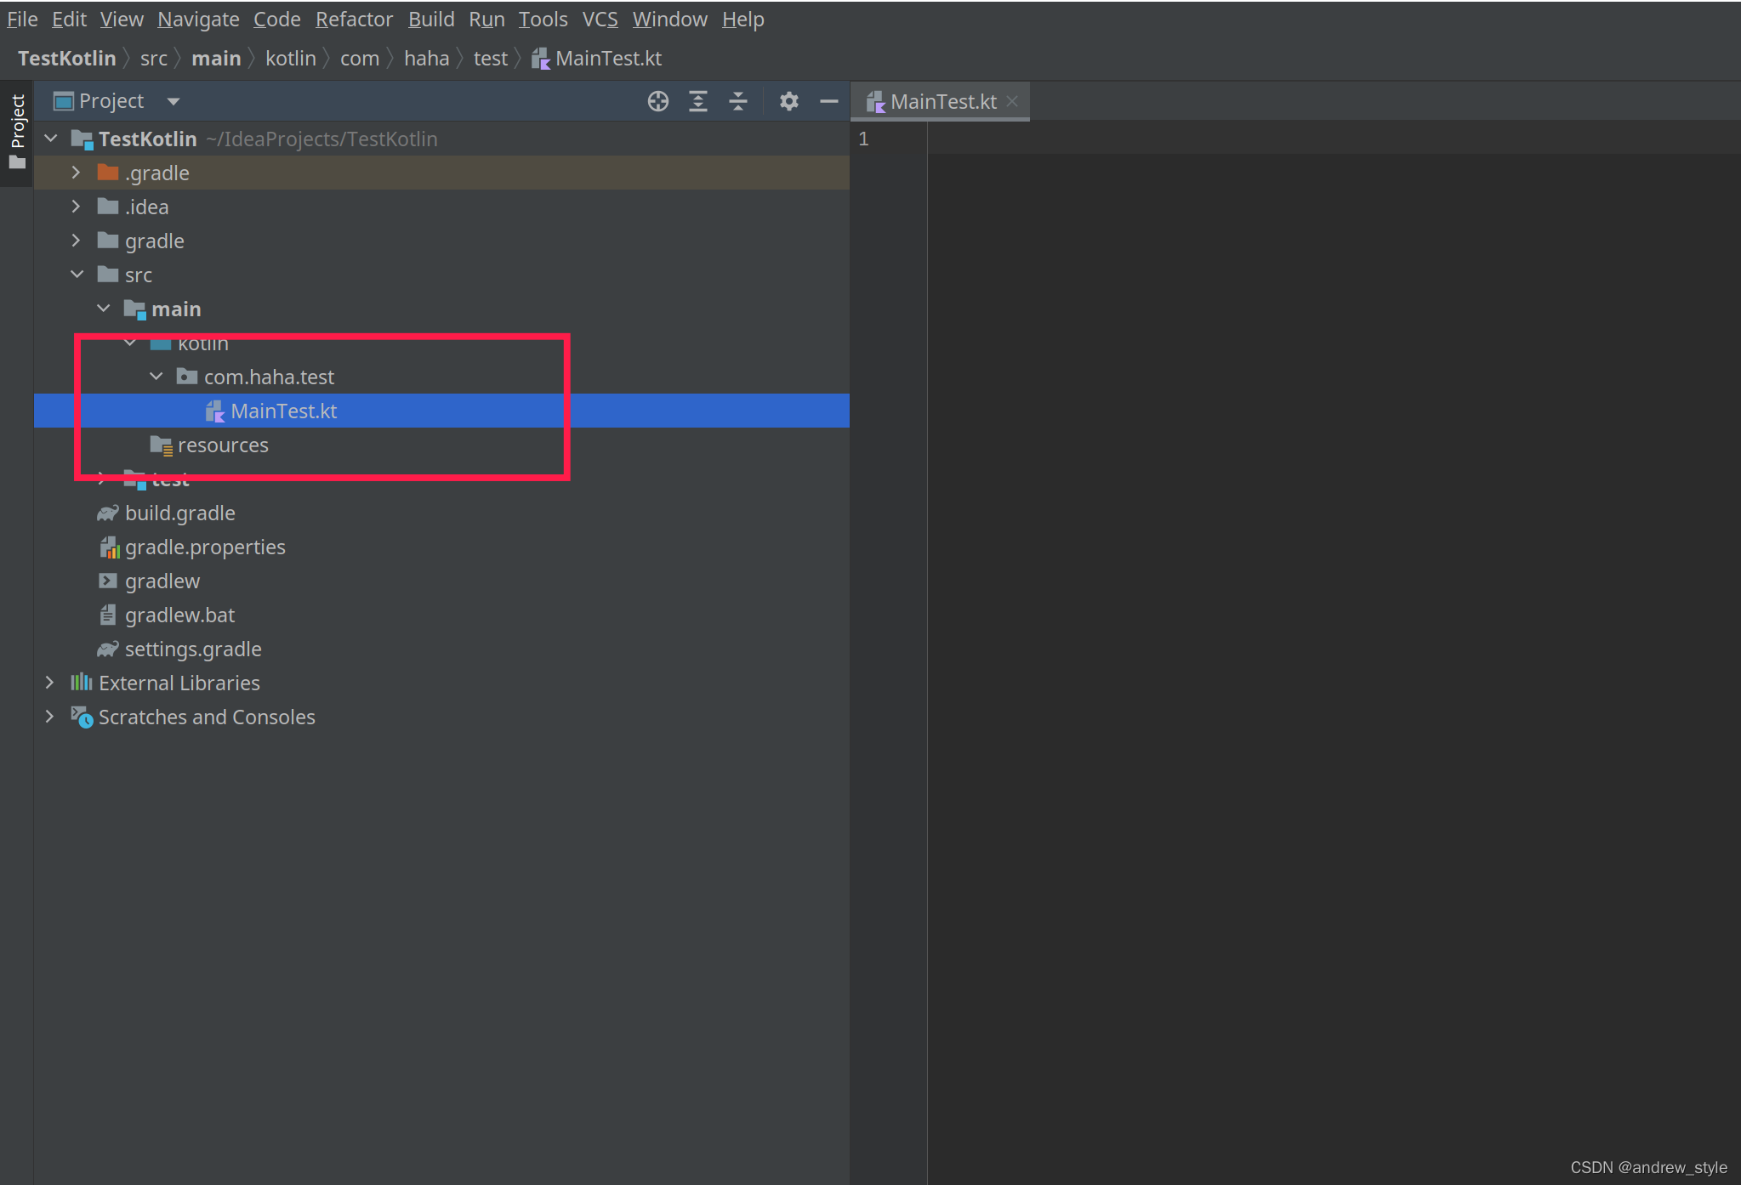Open the VCS menu
Image resolution: width=1741 pixels, height=1185 pixels.
[x=600, y=19]
